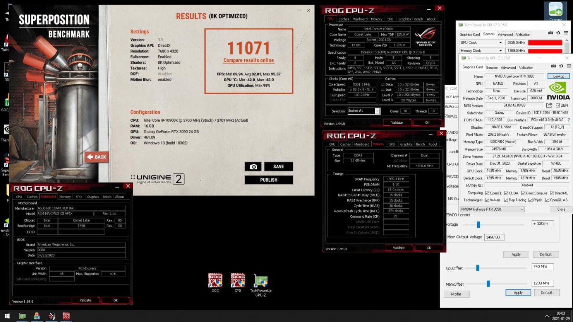Click Validate in the CPU-Z Mainboard window
The width and height of the screenshot is (573, 322).
(x=86, y=300)
